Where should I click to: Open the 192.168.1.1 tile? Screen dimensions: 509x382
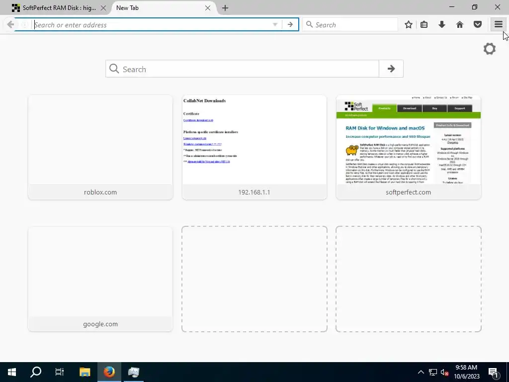point(254,147)
